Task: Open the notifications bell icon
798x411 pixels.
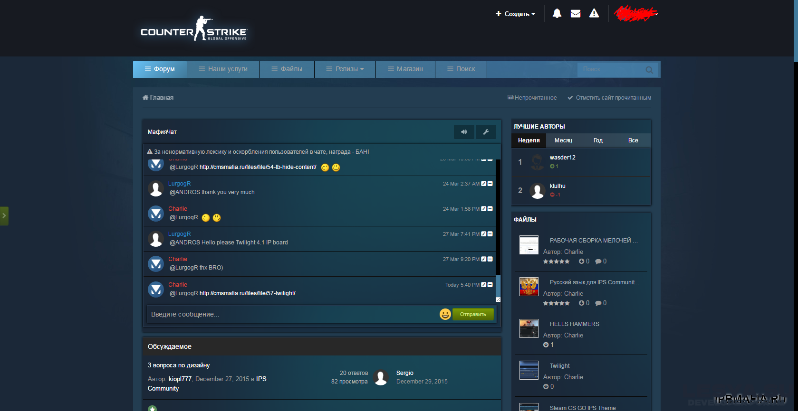Action: [x=557, y=13]
